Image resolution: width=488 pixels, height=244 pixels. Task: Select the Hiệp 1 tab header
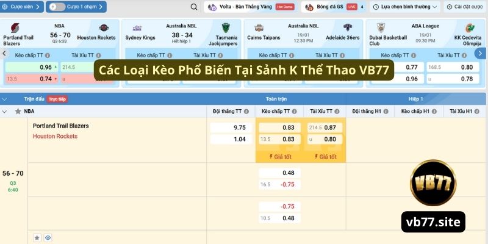pos(416,99)
